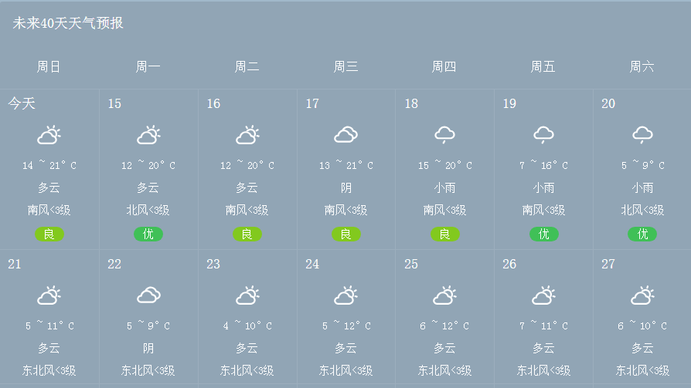Screen dimensions: 691x388
Task: Select the 周三 weekday column header
Action: click(x=345, y=67)
